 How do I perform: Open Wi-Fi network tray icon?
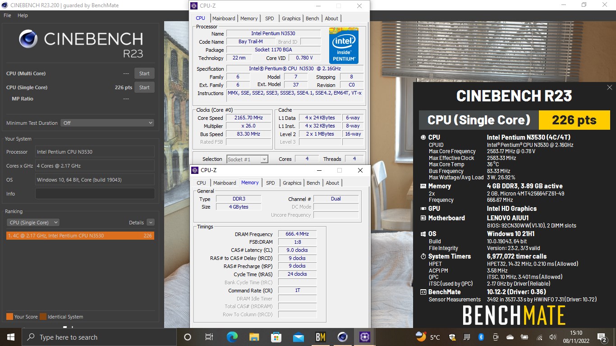click(x=539, y=337)
